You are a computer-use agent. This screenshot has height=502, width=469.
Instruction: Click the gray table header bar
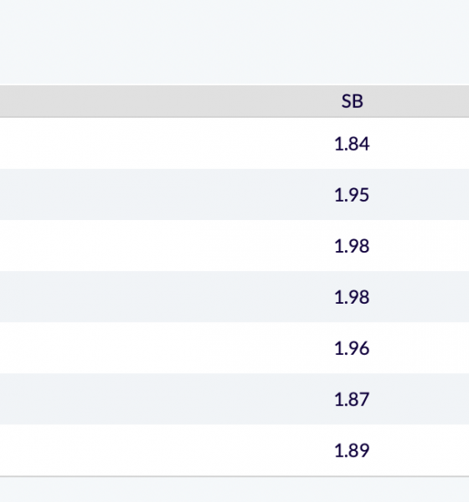(x=234, y=101)
